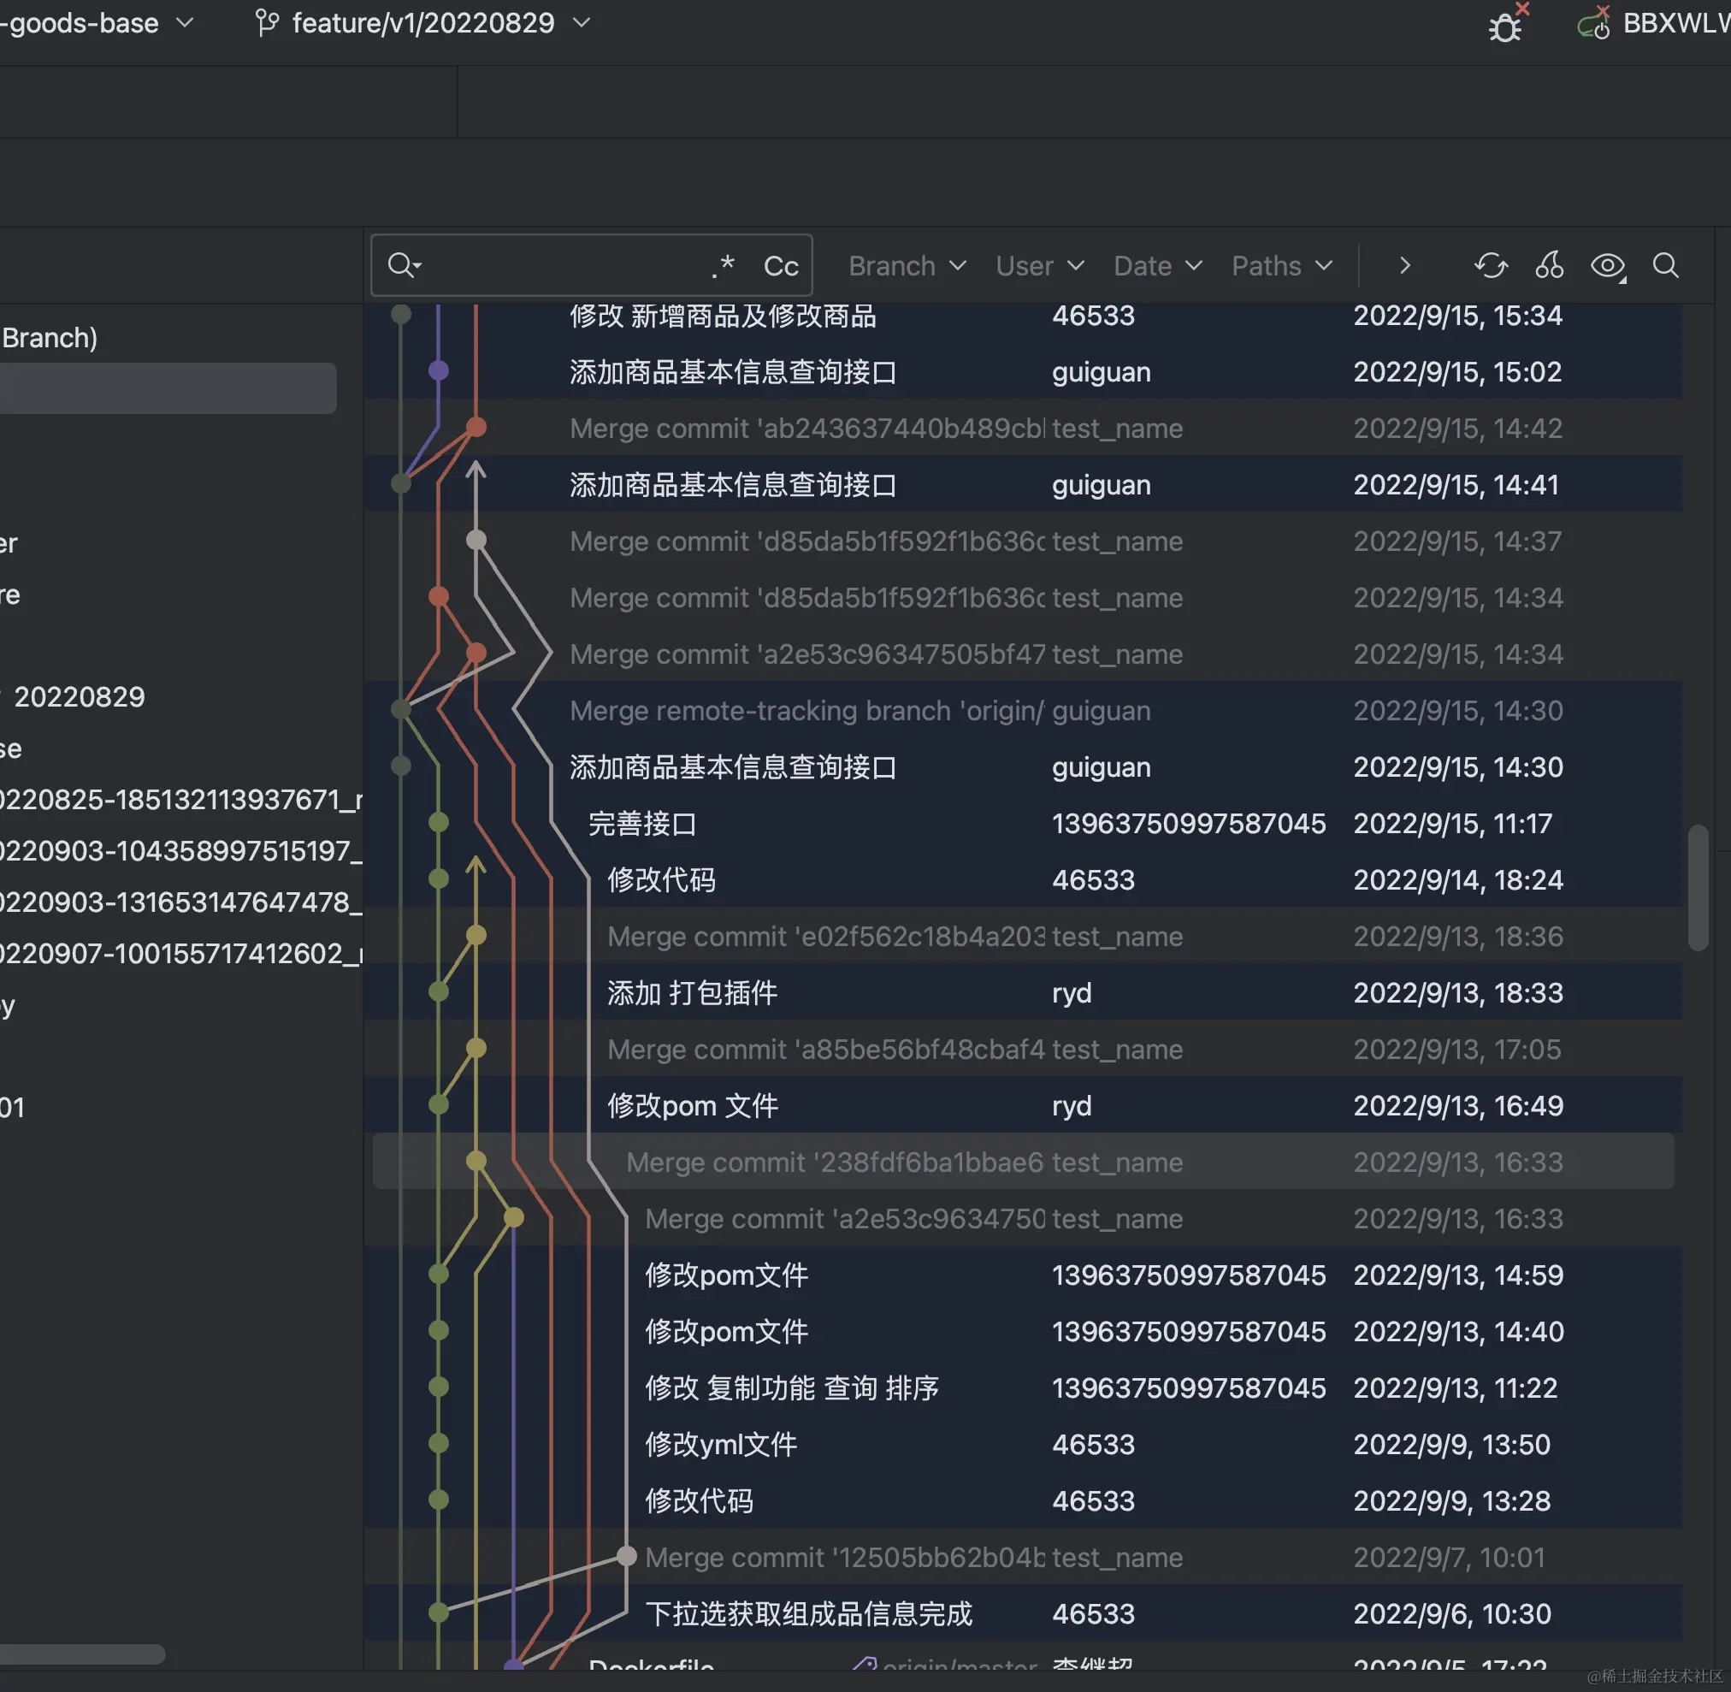Open the Paths filter dropdown
Screen dimensions: 1731x1692
click(x=1281, y=266)
